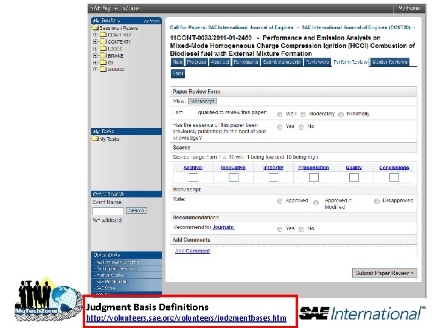Open Archival score definition link
The image size is (438, 328).
[193, 168]
